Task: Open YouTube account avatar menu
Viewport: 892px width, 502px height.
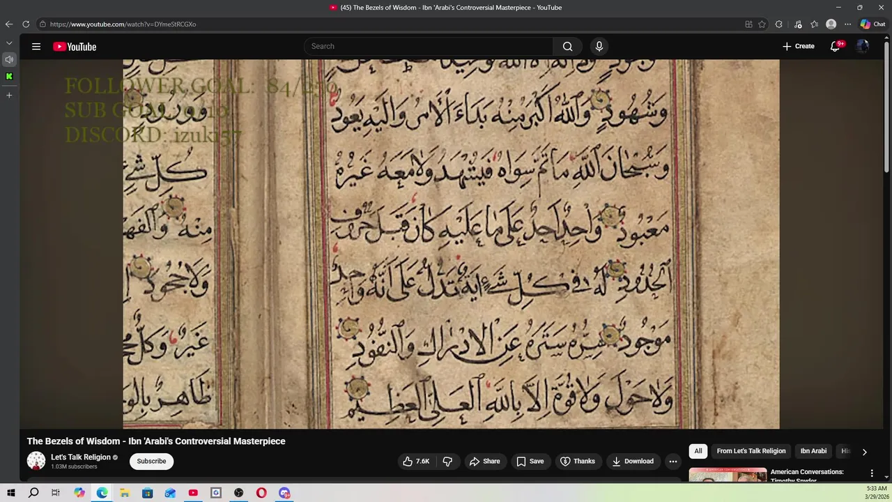Action: point(863,47)
